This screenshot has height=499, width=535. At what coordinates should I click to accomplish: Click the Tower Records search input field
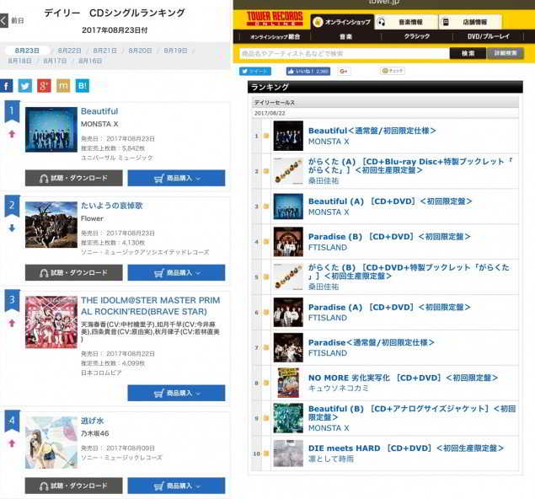click(x=345, y=53)
